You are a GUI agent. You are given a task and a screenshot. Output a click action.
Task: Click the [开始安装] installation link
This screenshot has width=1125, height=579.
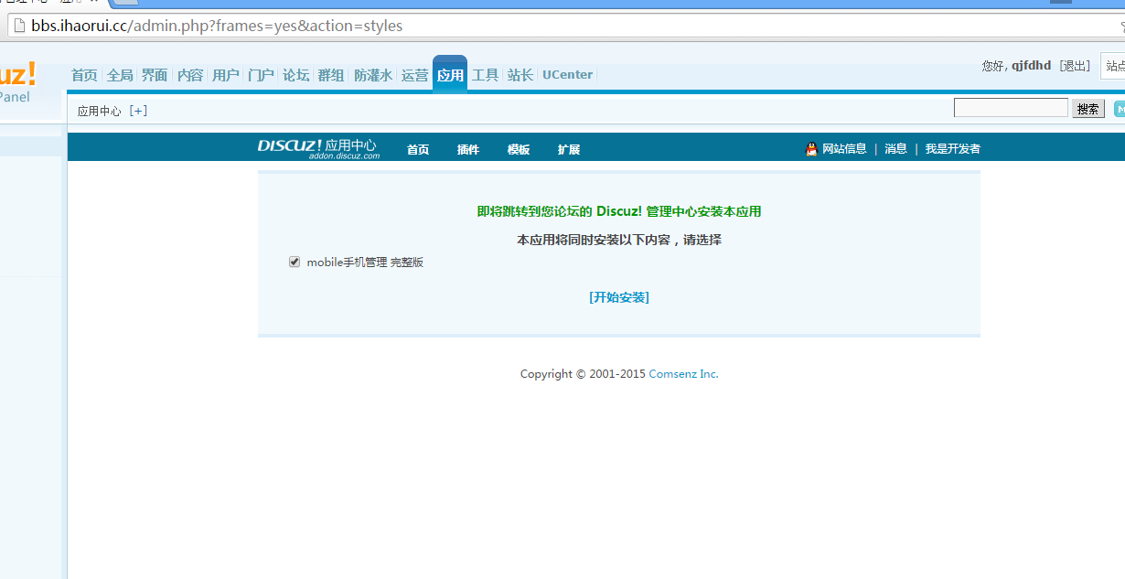coord(619,296)
